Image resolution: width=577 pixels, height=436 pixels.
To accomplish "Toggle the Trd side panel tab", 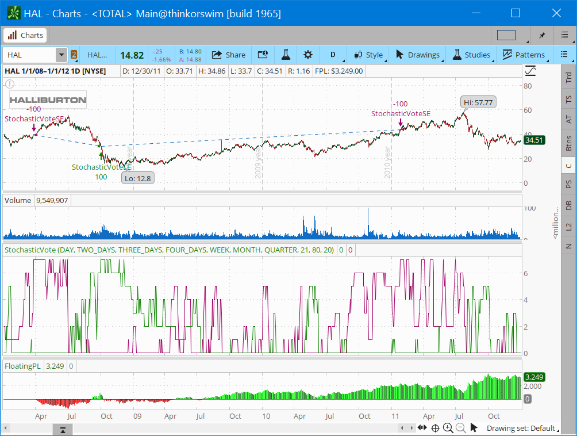I will (568, 78).
